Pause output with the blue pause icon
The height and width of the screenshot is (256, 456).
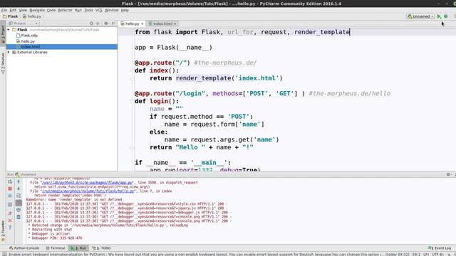10,196
